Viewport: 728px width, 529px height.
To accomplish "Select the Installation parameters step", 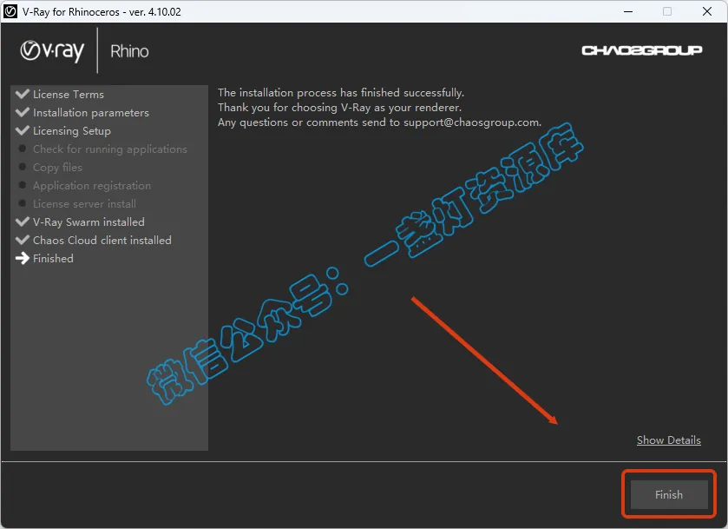I will [91, 113].
